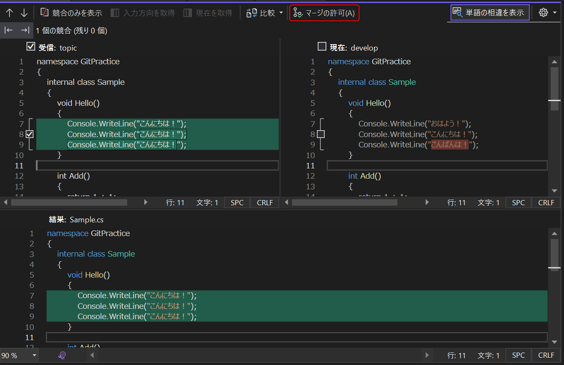The width and height of the screenshot is (564, 365).
Task: Click the up scroll arrow in the develop pane
Action: pos(555,62)
